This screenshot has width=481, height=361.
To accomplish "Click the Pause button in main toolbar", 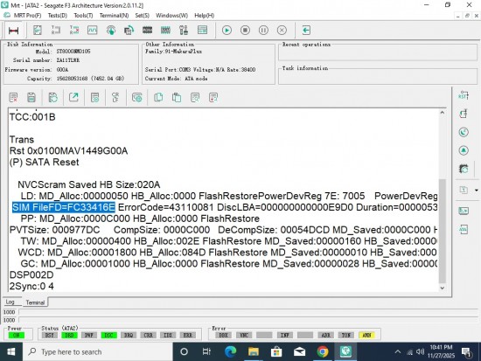I will point(263,30).
